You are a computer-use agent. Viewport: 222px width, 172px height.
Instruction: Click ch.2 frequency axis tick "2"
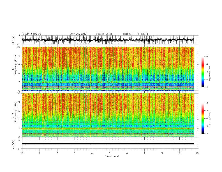click(19, 128)
